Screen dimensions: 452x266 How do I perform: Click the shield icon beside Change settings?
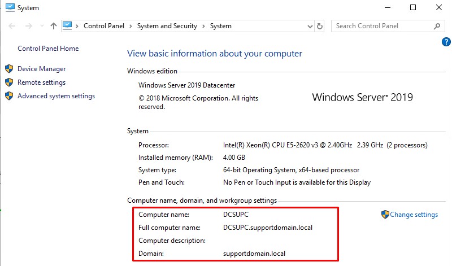pos(385,215)
